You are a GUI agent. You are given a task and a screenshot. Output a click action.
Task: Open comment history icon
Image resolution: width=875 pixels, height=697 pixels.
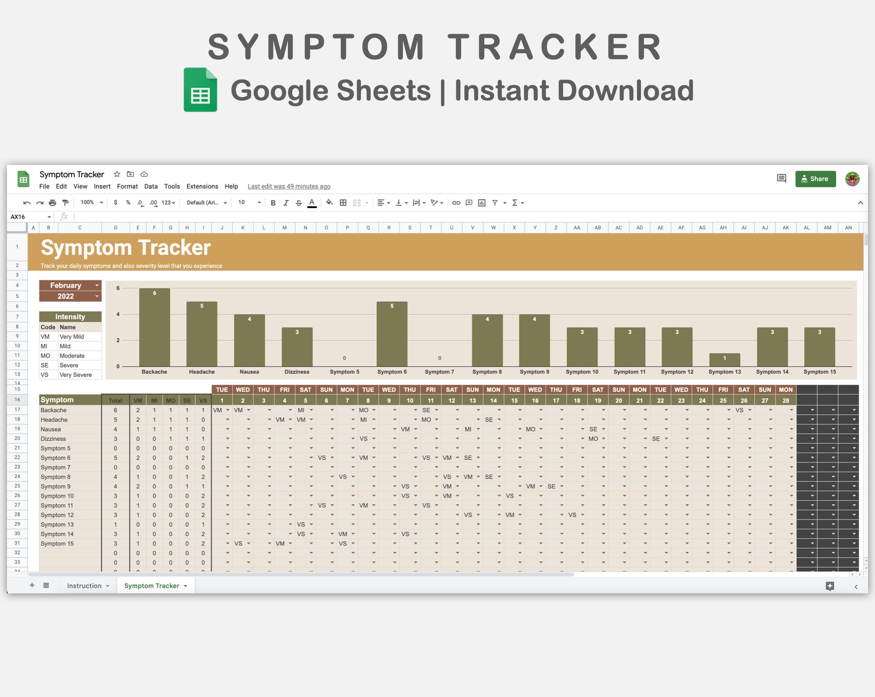click(x=781, y=178)
